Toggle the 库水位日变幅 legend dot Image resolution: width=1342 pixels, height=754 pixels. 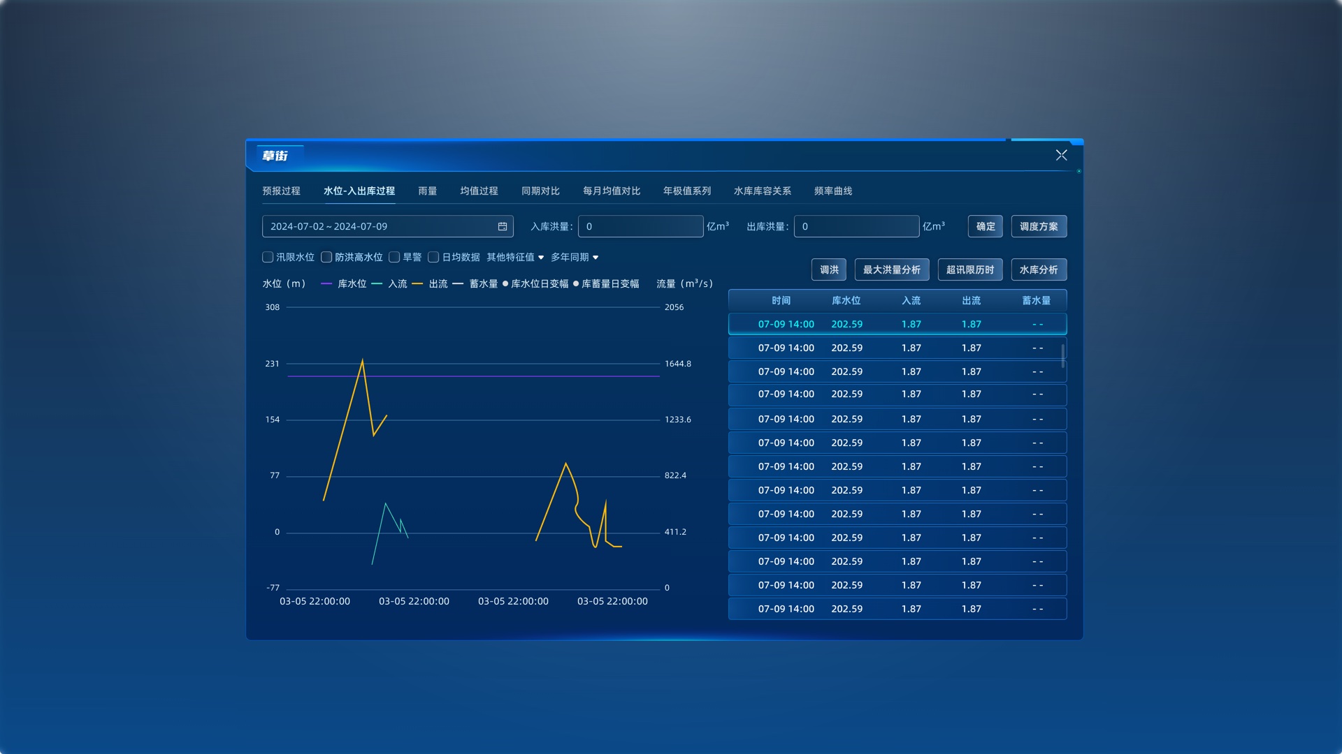(x=505, y=284)
